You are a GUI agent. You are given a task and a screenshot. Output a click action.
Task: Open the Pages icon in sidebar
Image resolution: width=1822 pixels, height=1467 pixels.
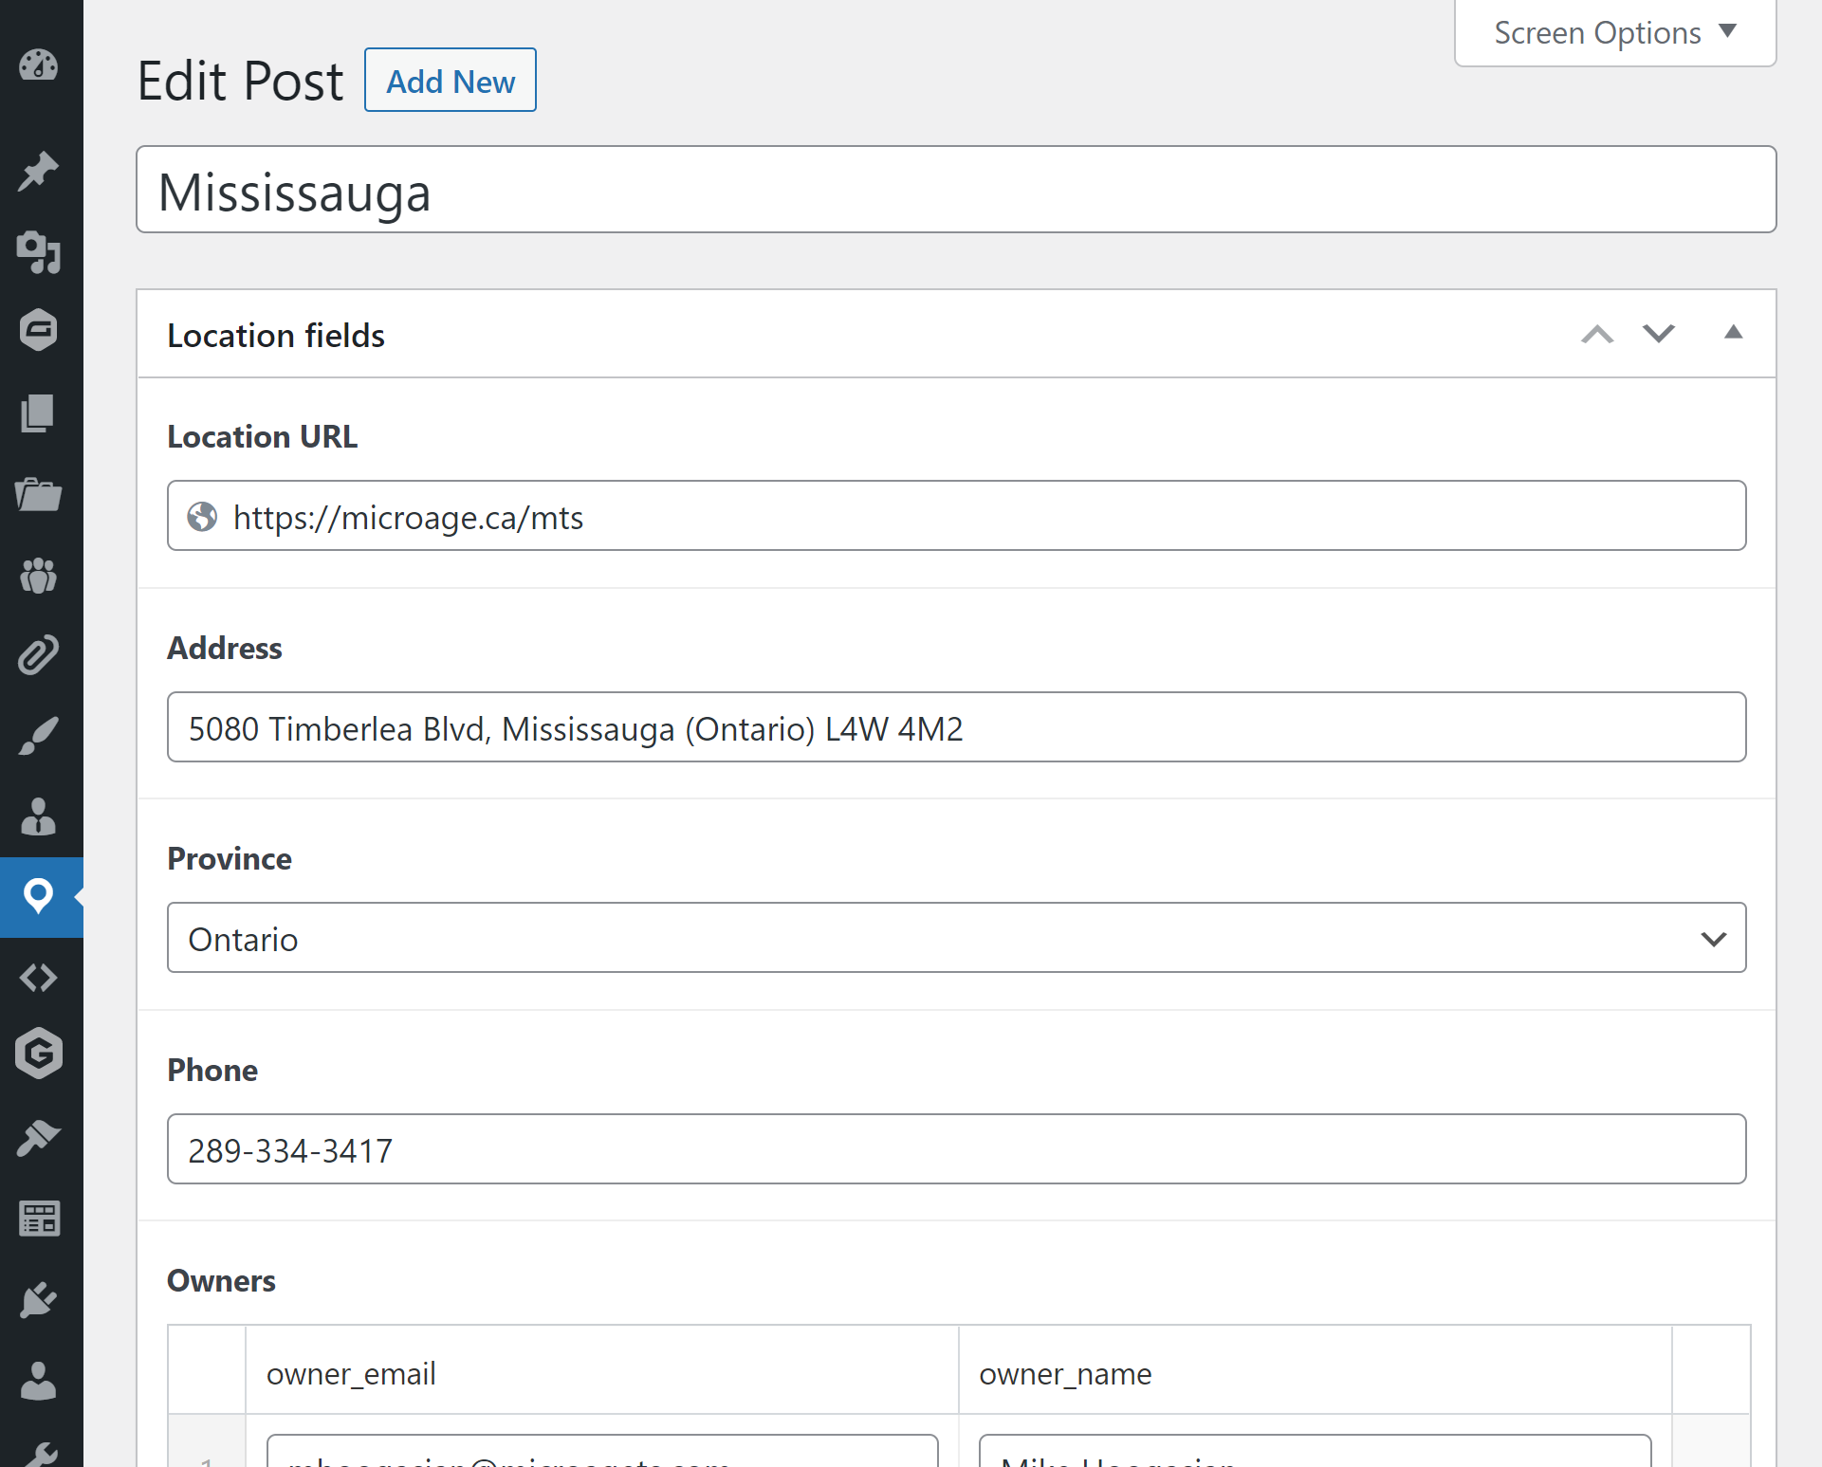coord(40,413)
